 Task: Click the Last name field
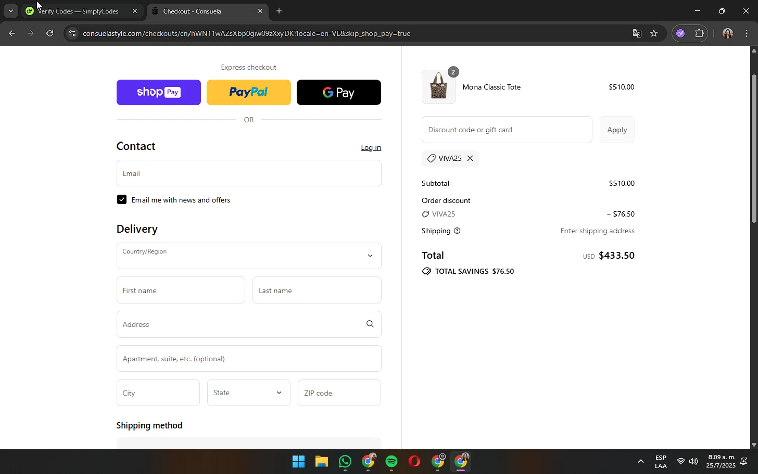point(317,290)
